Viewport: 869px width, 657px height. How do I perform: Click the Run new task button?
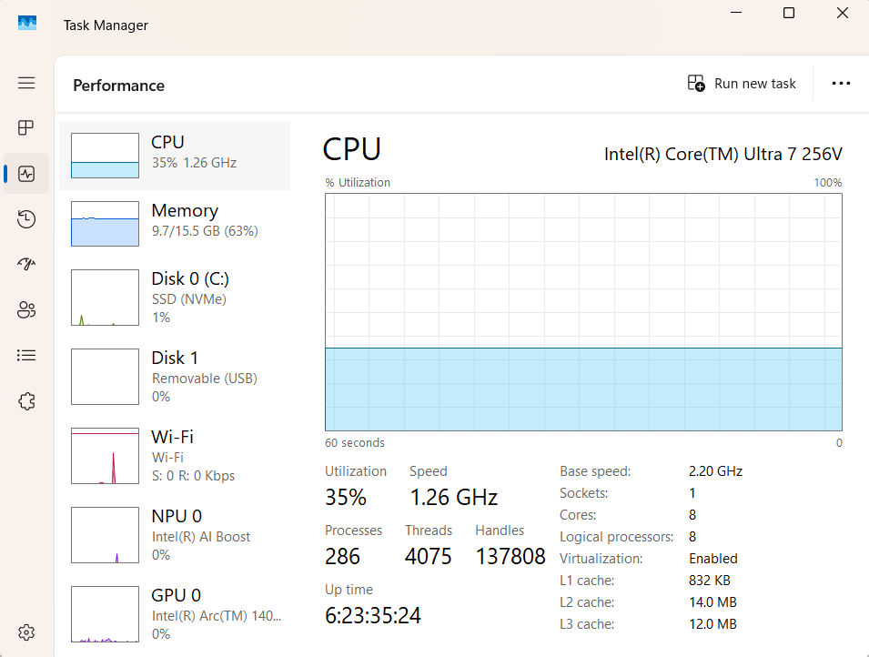(742, 84)
